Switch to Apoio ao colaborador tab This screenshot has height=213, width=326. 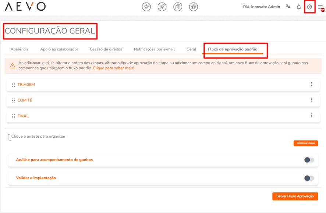(x=59, y=49)
